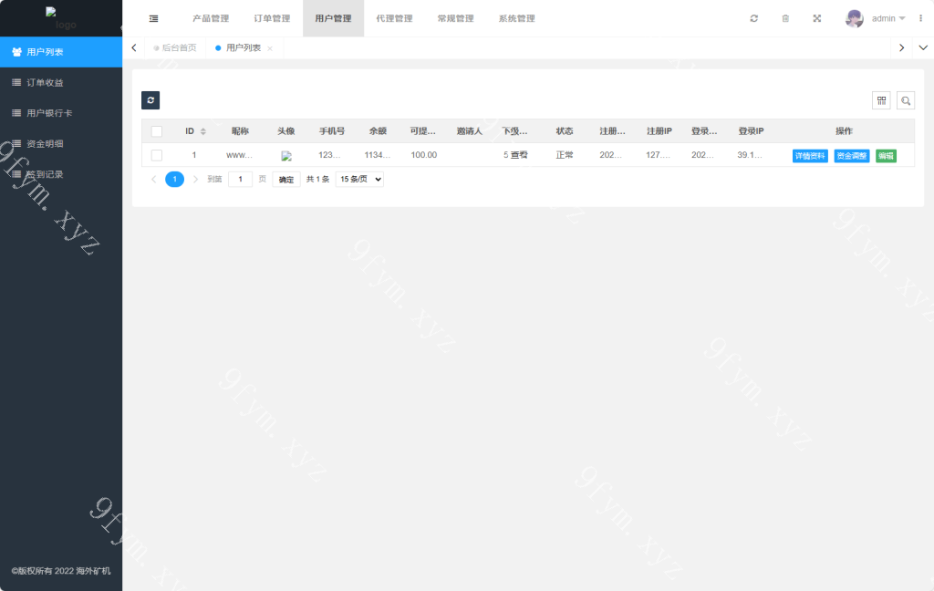Click the 共 1 条 total count text
Viewport: 934px width, 591px height.
(x=318, y=180)
